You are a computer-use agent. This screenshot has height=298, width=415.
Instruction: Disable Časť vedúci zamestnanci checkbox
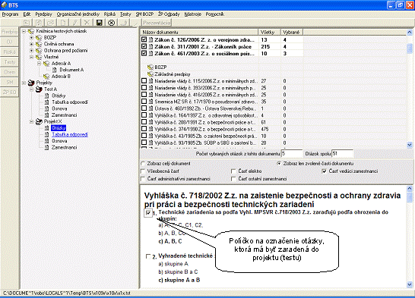click(325, 171)
